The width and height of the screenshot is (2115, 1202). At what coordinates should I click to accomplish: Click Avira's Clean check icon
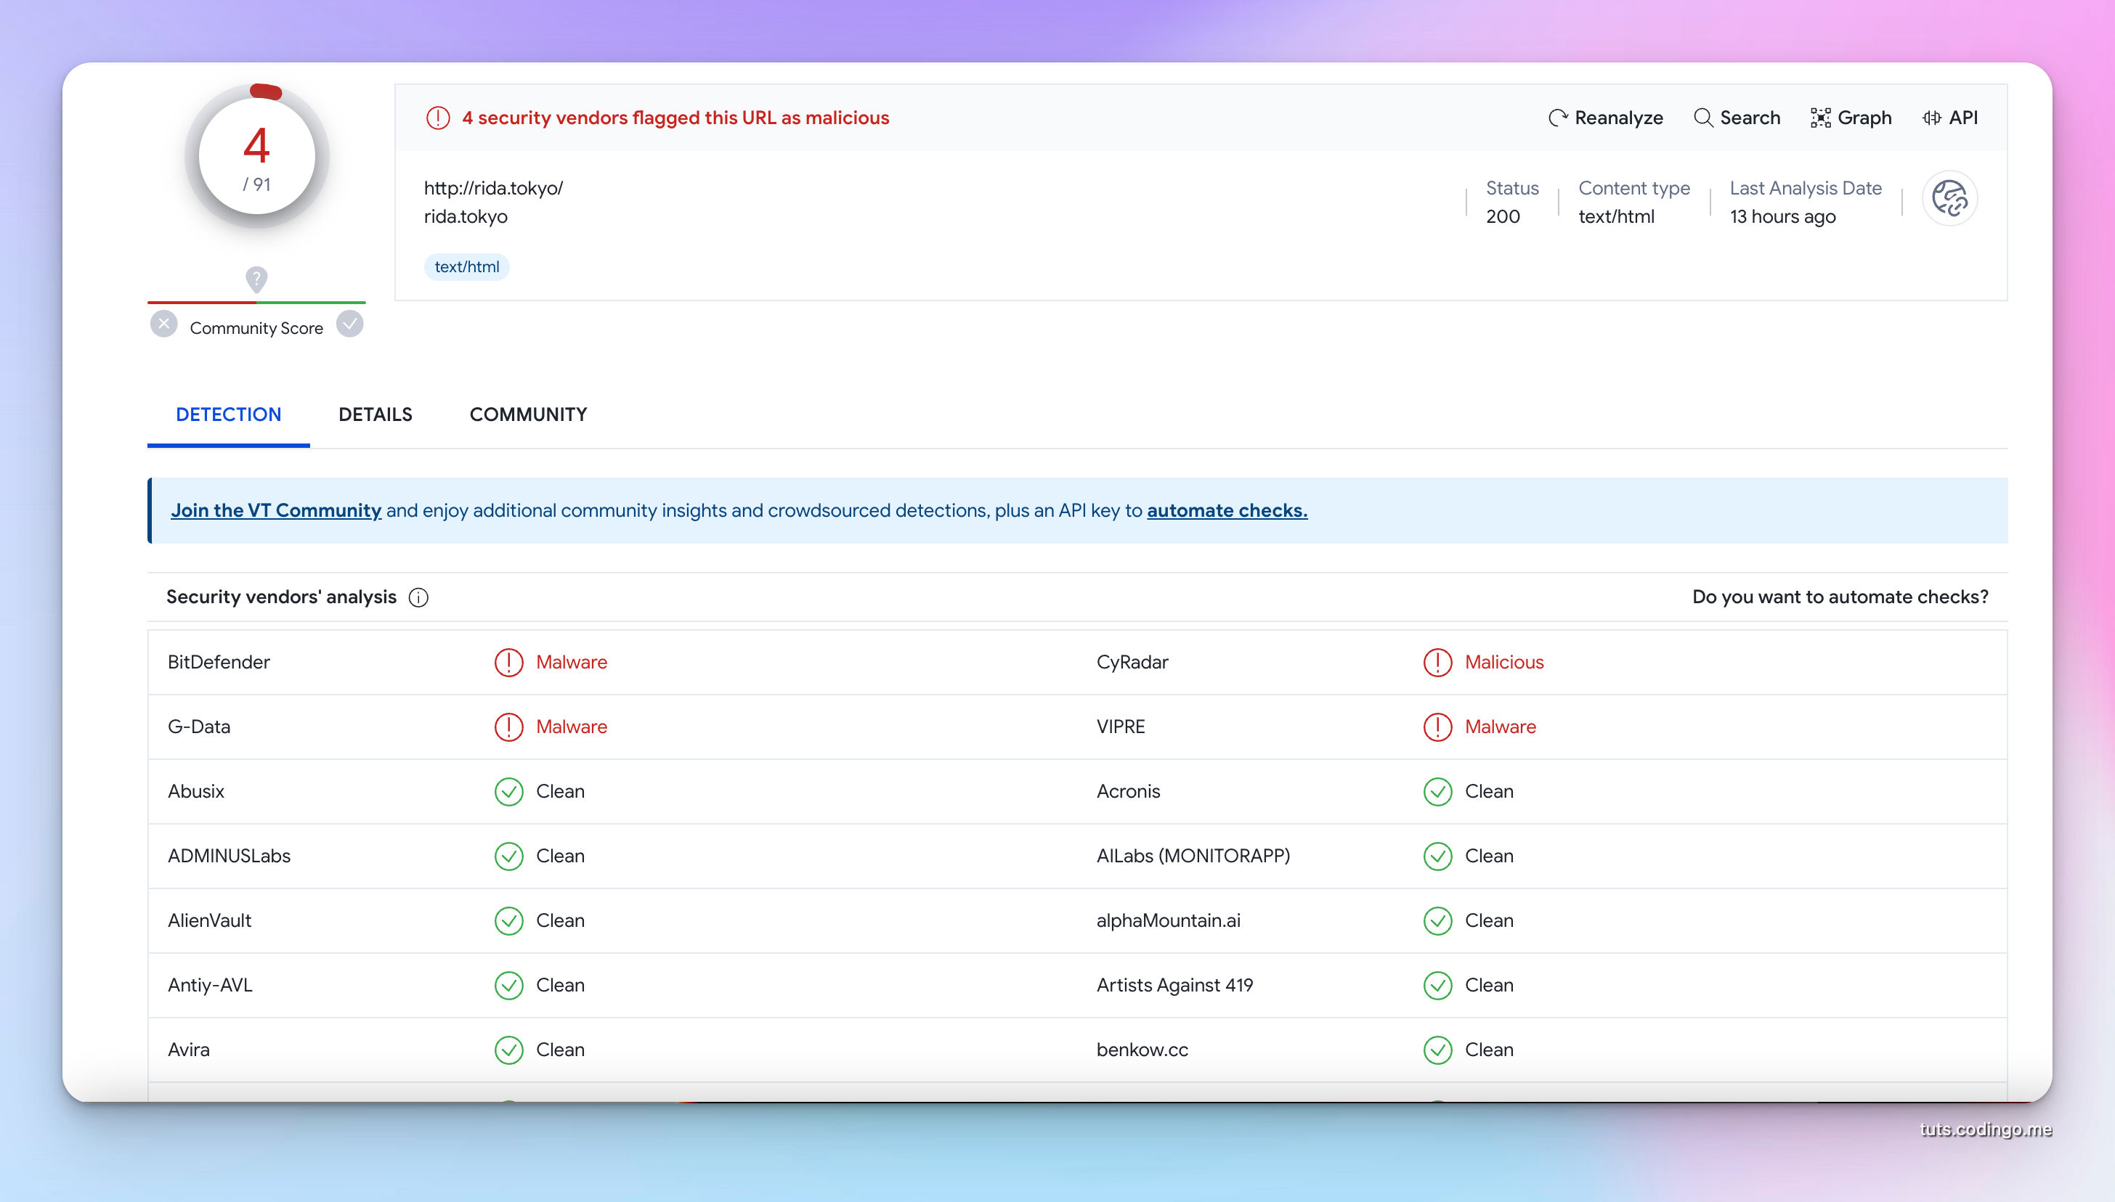pos(508,1050)
